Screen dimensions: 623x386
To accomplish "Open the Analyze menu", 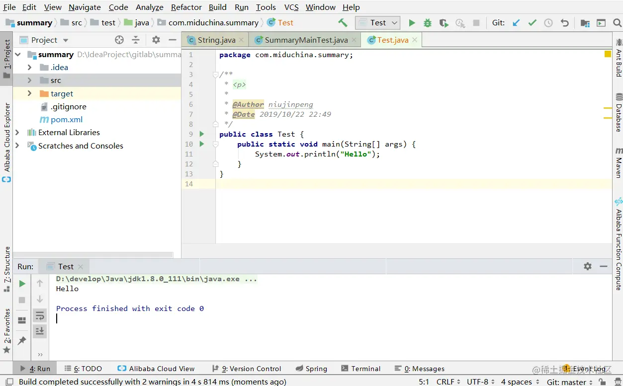I will tap(150, 7).
